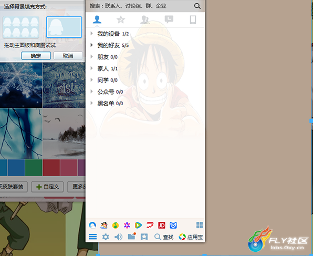Screen dimensions: 313x256
Task: Choose the blue tree branches skin thumbnail
Action: point(21,134)
